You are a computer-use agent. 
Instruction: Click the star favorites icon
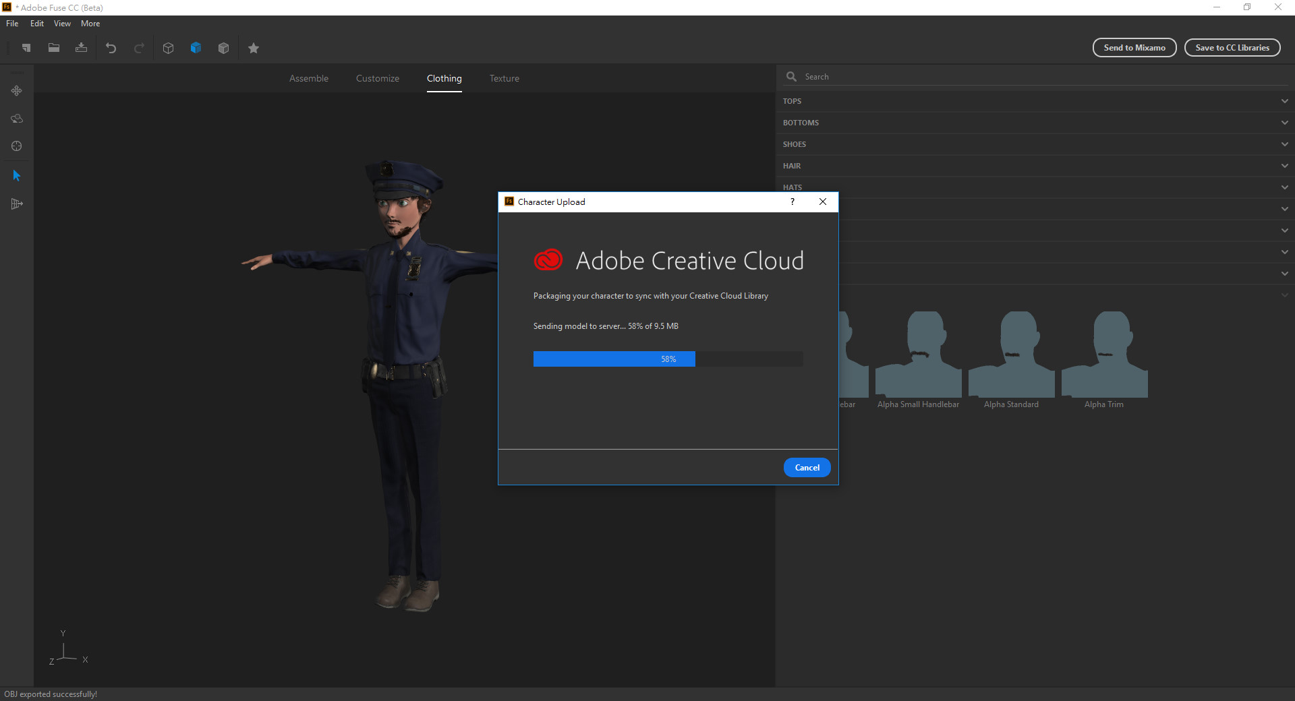254,48
